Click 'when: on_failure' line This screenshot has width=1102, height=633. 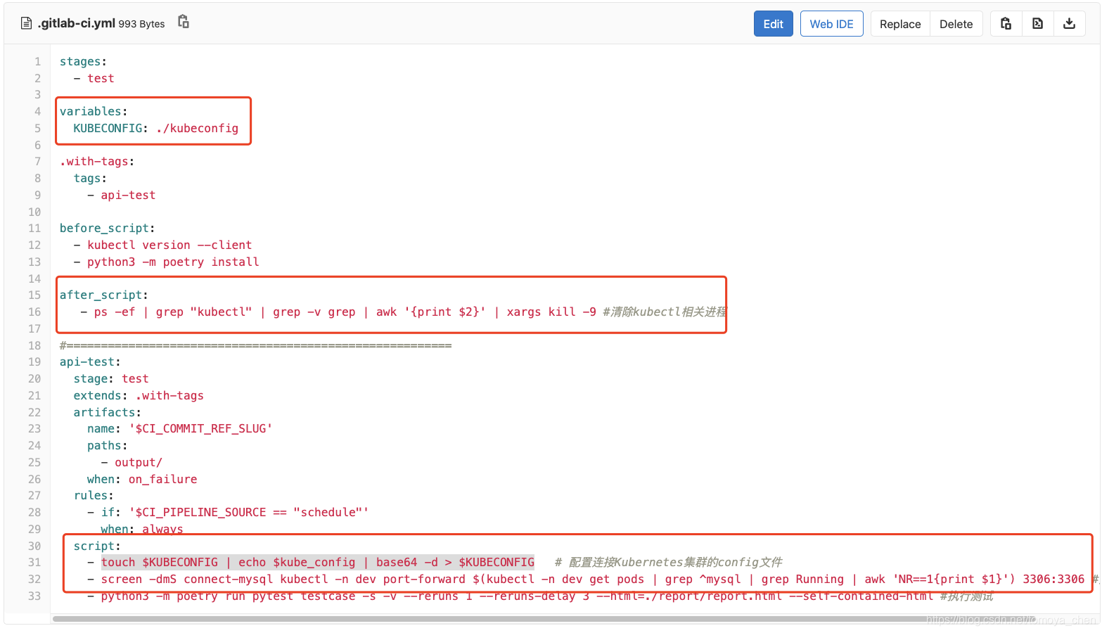coord(142,479)
